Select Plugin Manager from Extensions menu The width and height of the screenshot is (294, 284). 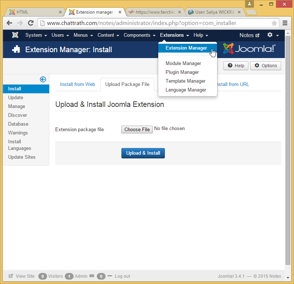[x=182, y=72]
